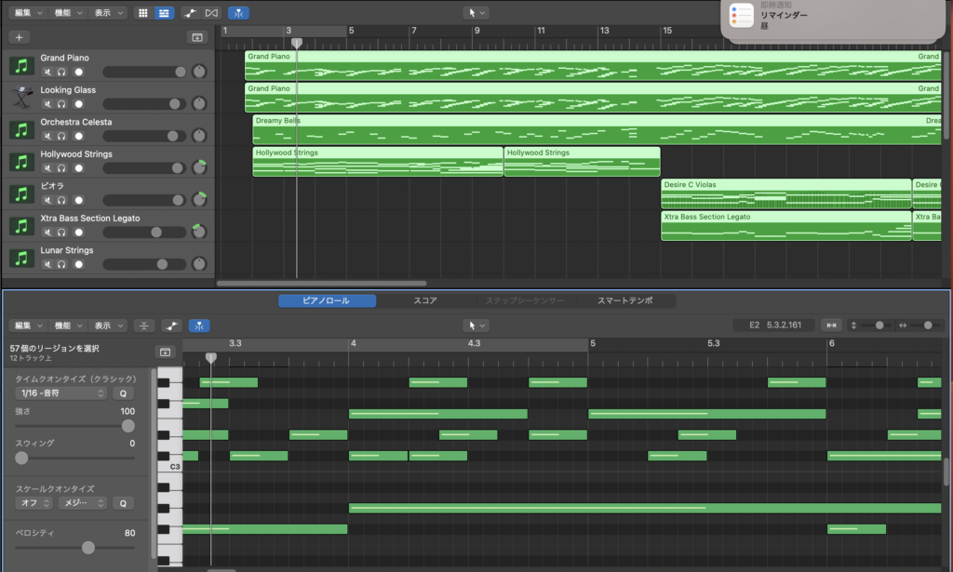
Task: Toggle catch playhead button in piano roll
Action: [199, 326]
